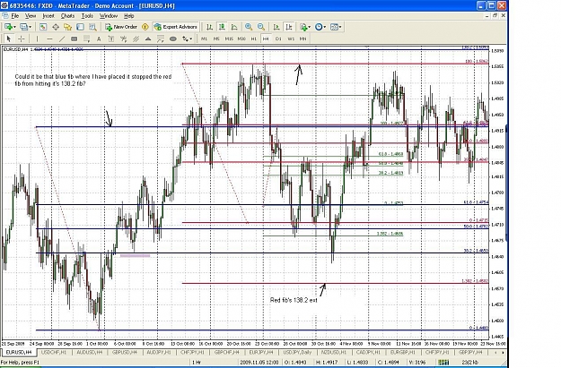Open the Periods clock tool
Screen dimensions: 561x368
pos(319,27)
